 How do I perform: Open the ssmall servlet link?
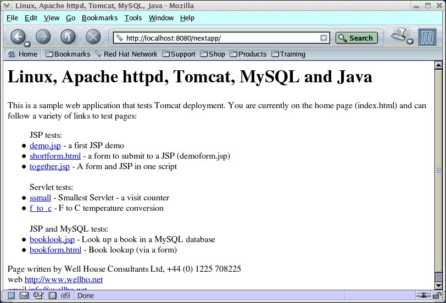pos(41,198)
